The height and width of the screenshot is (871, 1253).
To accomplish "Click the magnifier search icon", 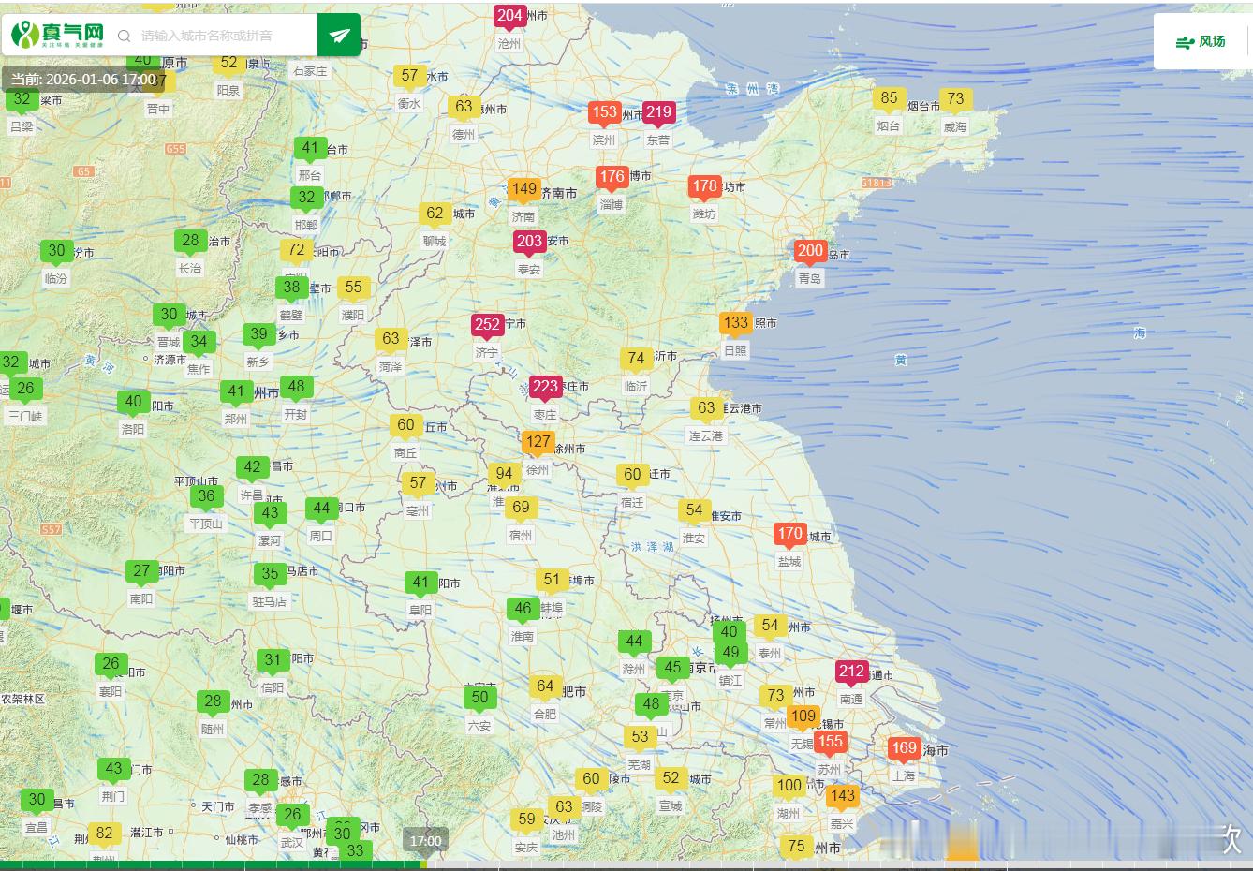I will (124, 37).
